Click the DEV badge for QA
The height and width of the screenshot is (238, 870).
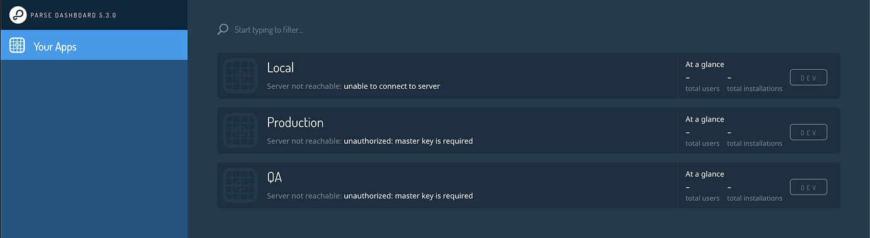pyautogui.click(x=808, y=187)
